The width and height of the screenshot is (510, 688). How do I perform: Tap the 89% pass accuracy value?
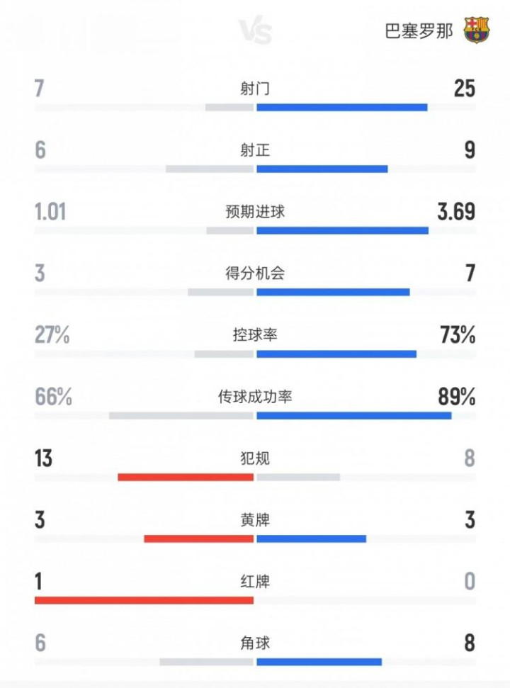pos(457,397)
